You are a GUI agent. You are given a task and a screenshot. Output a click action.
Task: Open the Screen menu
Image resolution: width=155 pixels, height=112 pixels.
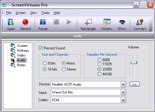(21, 13)
